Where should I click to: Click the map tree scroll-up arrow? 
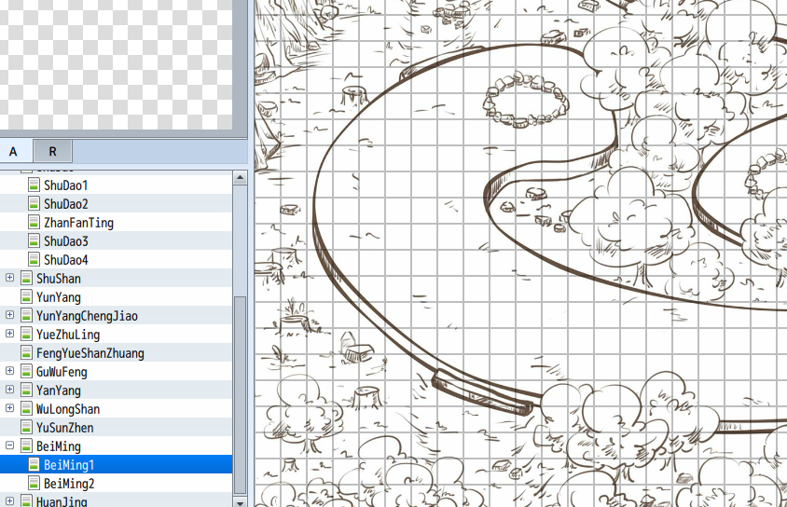point(240,177)
